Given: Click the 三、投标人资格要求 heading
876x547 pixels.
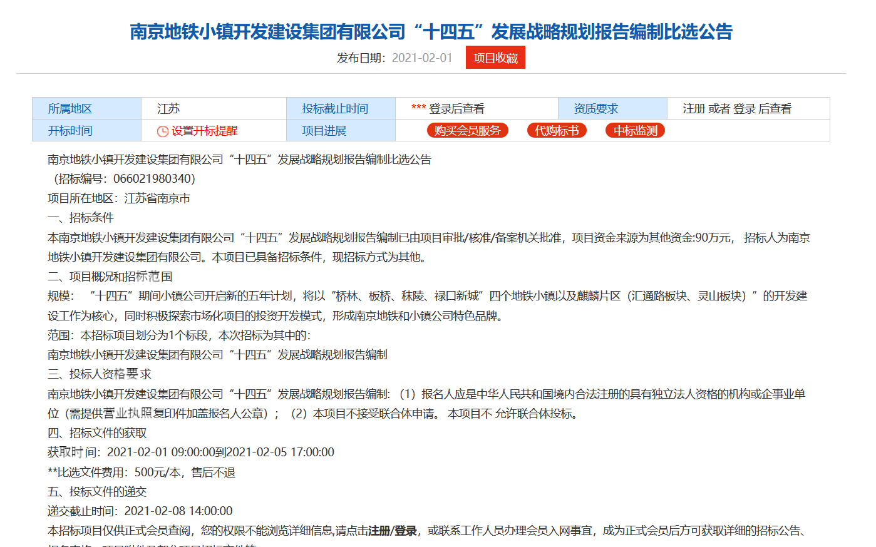Looking at the screenshot, I should coord(100,374).
